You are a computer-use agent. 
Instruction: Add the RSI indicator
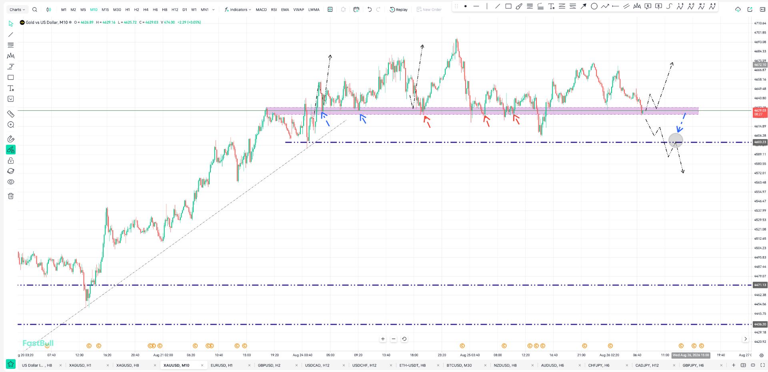[274, 10]
